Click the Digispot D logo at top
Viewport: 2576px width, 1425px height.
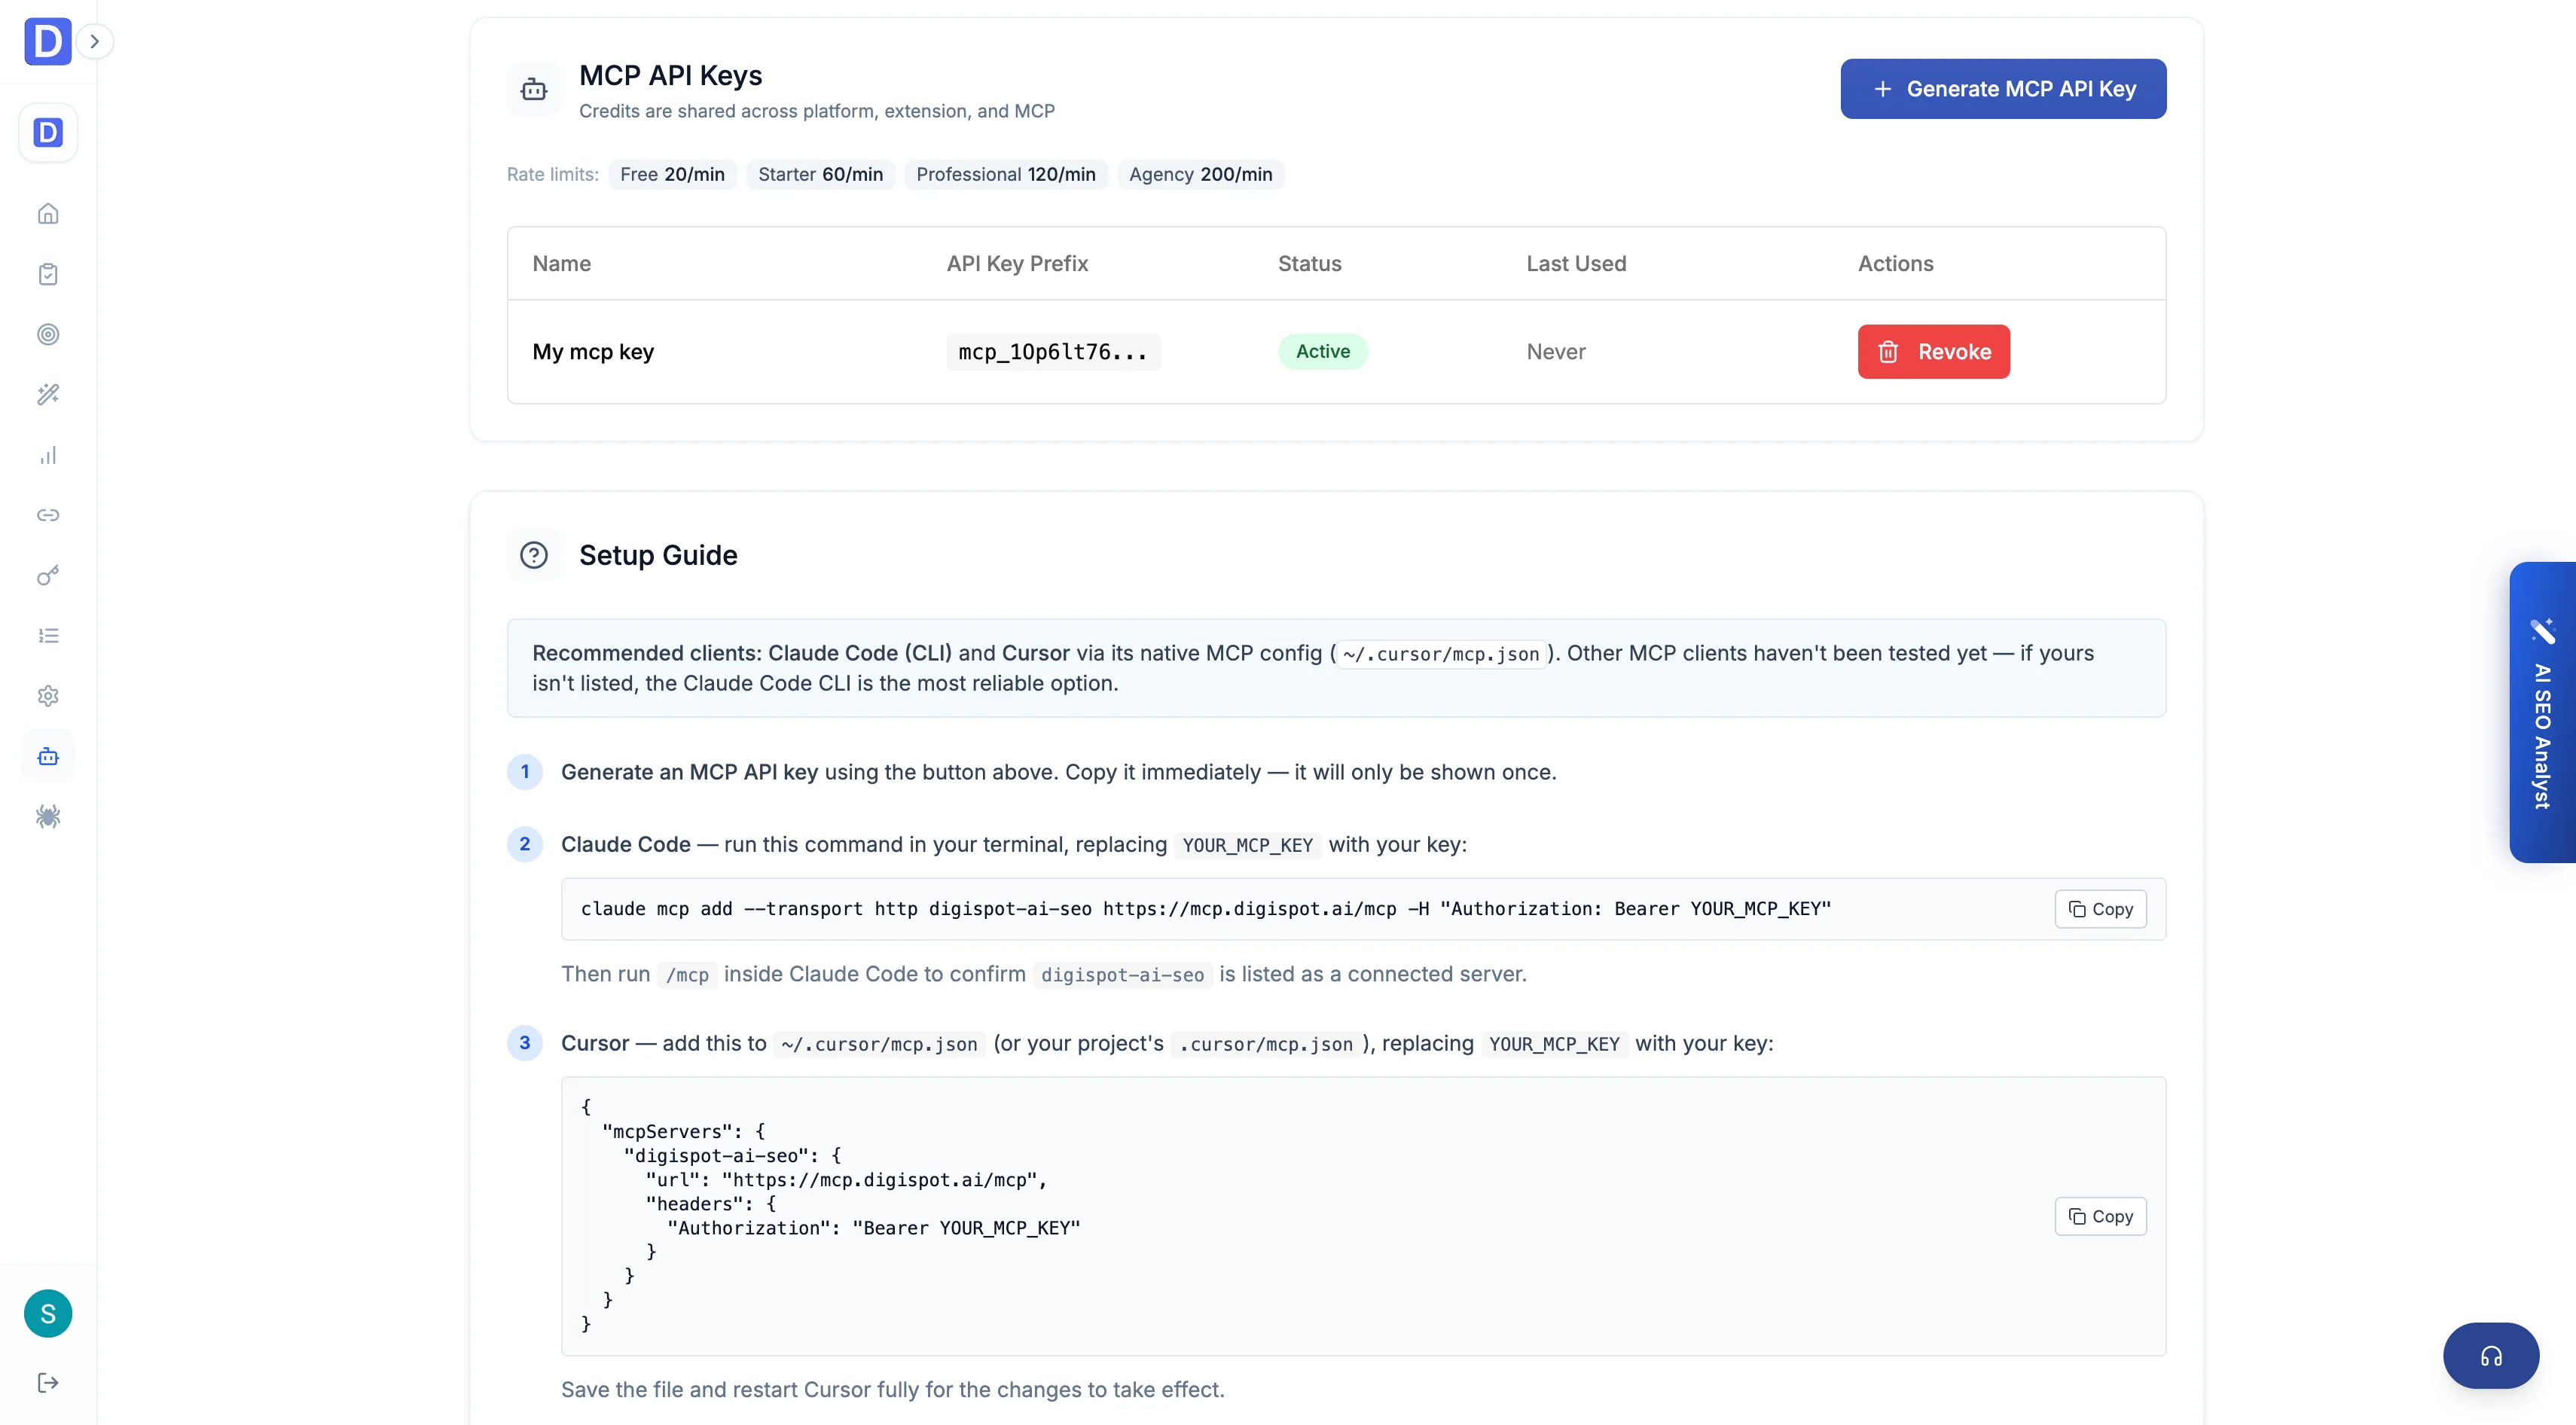pyautogui.click(x=47, y=41)
